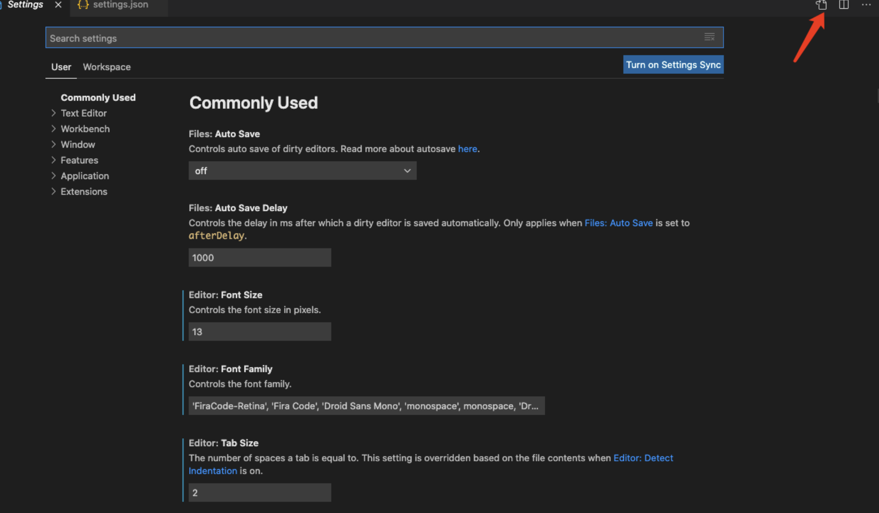Follow the 'Editor: Detect Indentation' link
This screenshot has width=879, height=513.
643,458
